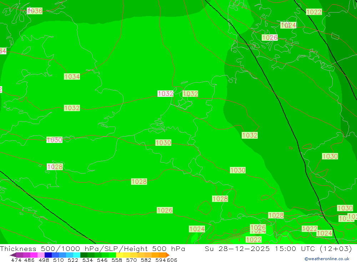Click the purple left arrow end of the legend

[x=13, y=255]
